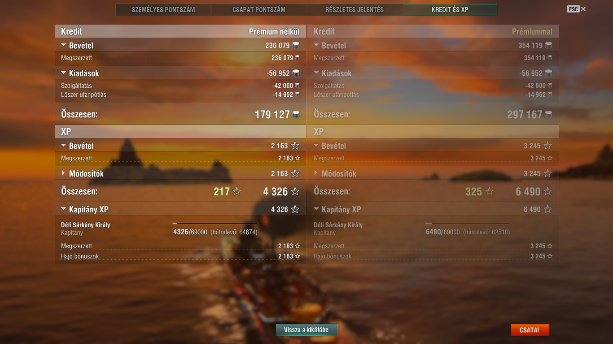Click the credits coin icon beside 179 127 total

click(296, 115)
